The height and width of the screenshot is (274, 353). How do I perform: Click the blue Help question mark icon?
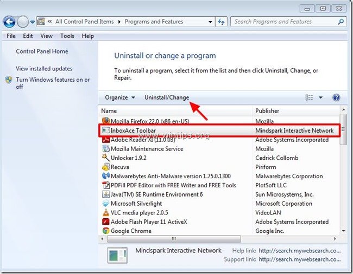click(336, 97)
